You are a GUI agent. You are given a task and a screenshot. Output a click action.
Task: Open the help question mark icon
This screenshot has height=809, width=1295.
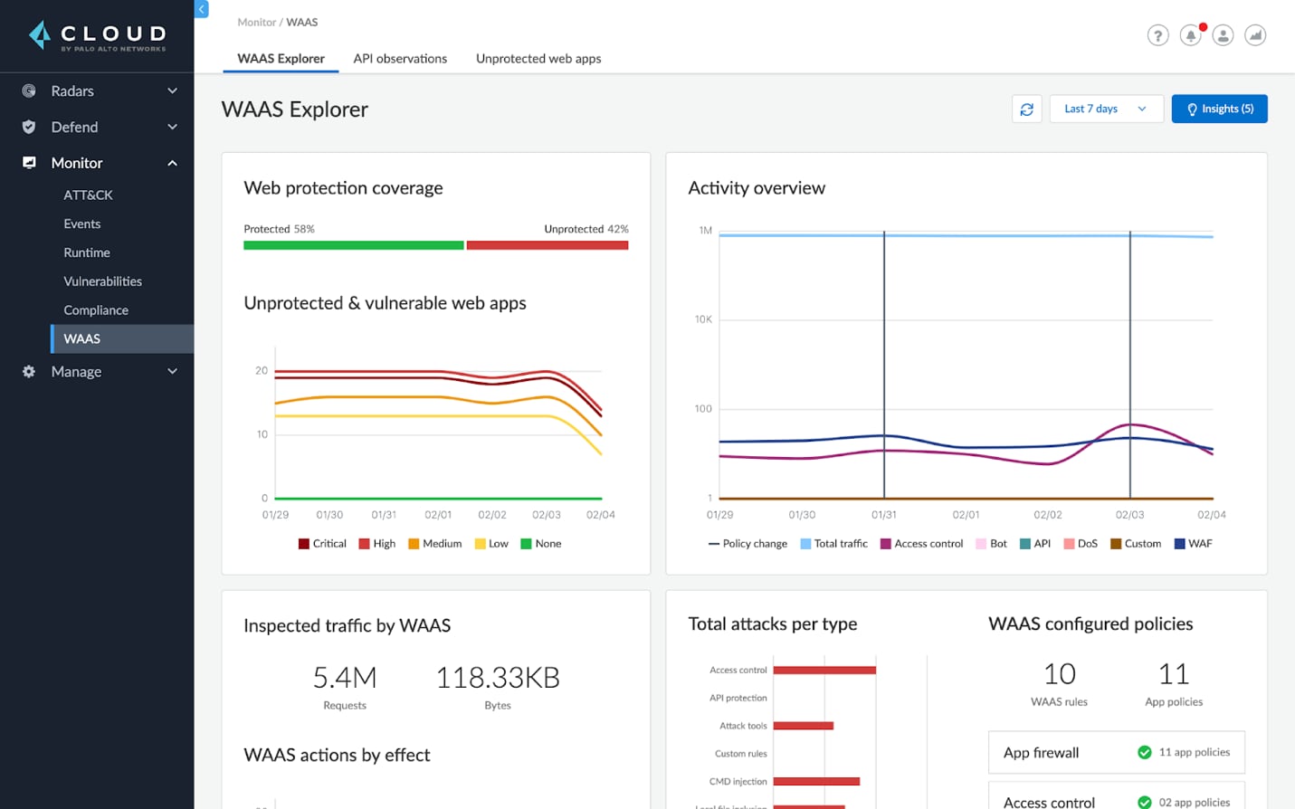(1158, 35)
